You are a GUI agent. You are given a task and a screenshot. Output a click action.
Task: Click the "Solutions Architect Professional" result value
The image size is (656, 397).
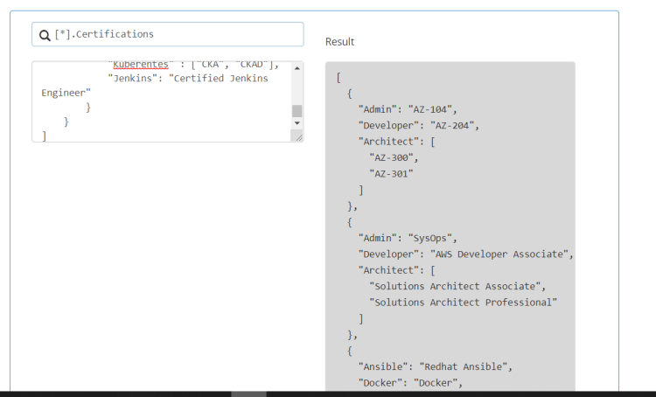point(463,303)
